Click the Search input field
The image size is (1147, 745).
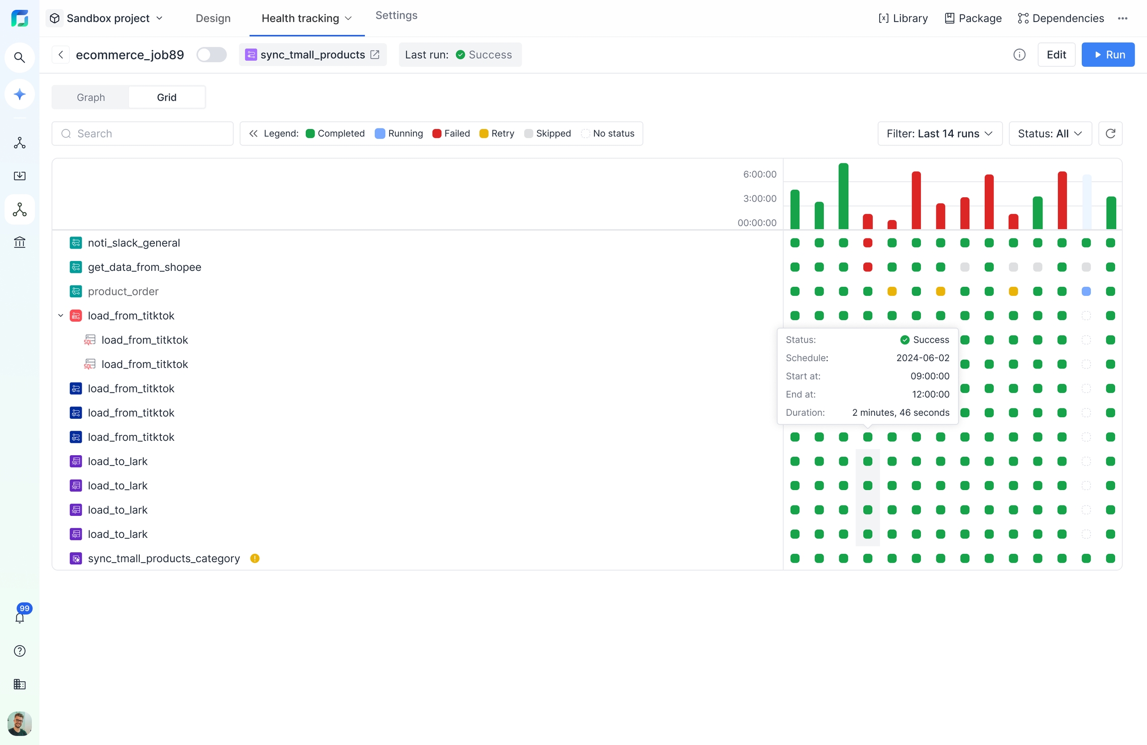(149, 133)
